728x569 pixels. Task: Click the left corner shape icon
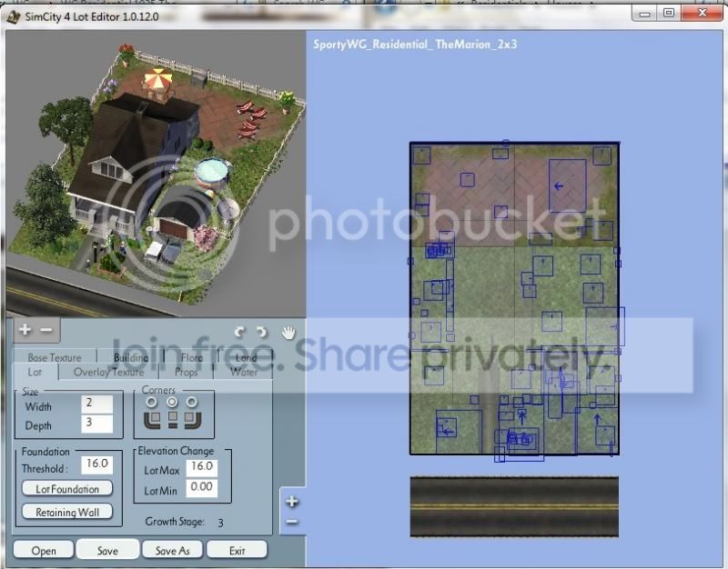click(x=152, y=420)
